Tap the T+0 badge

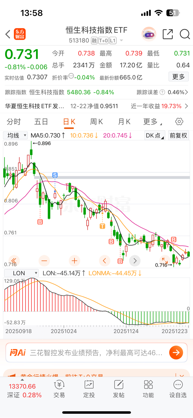(x=104, y=40)
